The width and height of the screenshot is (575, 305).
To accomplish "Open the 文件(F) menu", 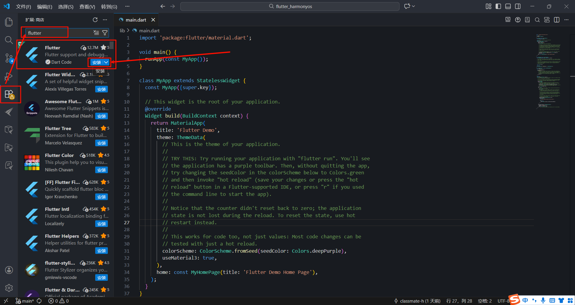I will click(23, 7).
